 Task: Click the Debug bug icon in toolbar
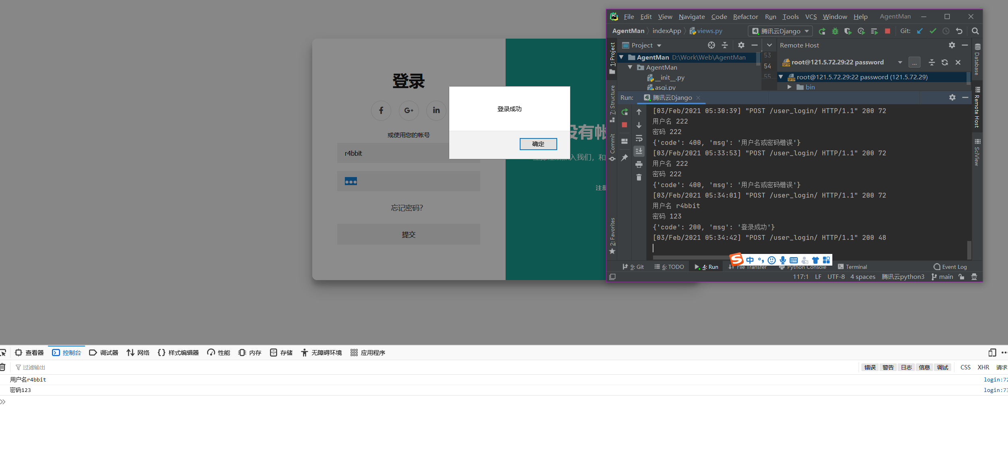click(x=835, y=31)
